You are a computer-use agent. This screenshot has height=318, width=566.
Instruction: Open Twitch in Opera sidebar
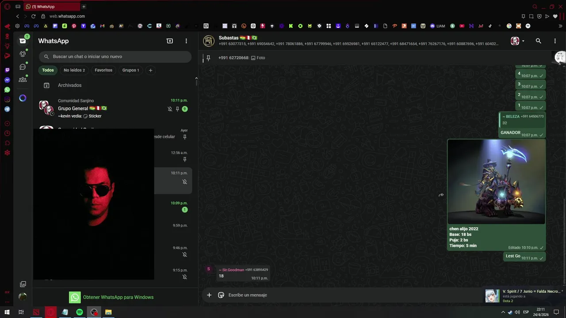pos(7,70)
